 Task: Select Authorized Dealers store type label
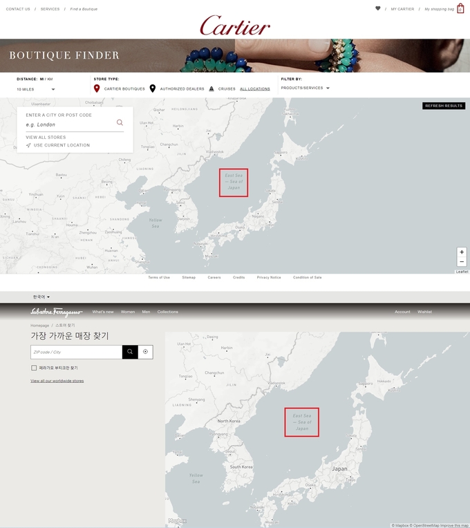pyautogui.click(x=182, y=89)
